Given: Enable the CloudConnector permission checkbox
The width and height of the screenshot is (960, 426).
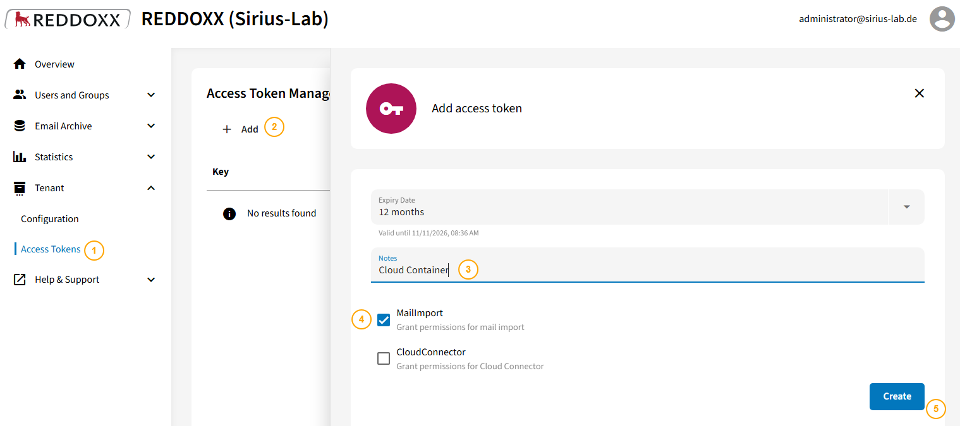Looking at the screenshot, I should 384,358.
